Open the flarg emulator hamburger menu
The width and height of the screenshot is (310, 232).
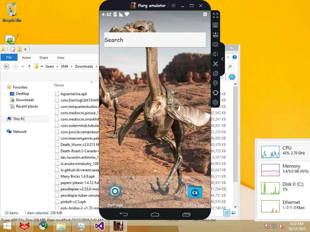173,5
